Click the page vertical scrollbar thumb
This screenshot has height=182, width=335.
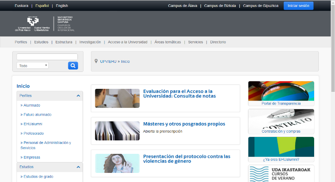[333, 48]
